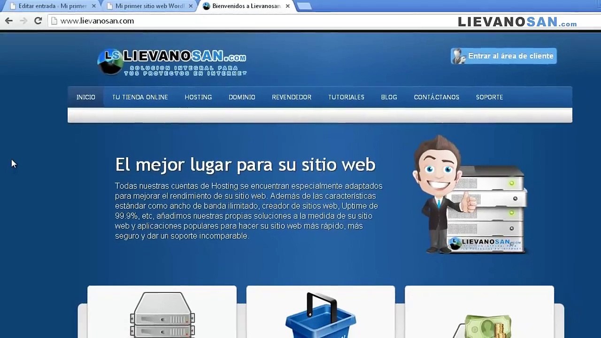Open the INICIO menu item
The height and width of the screenshot is (338, 601).
[86, 97]
